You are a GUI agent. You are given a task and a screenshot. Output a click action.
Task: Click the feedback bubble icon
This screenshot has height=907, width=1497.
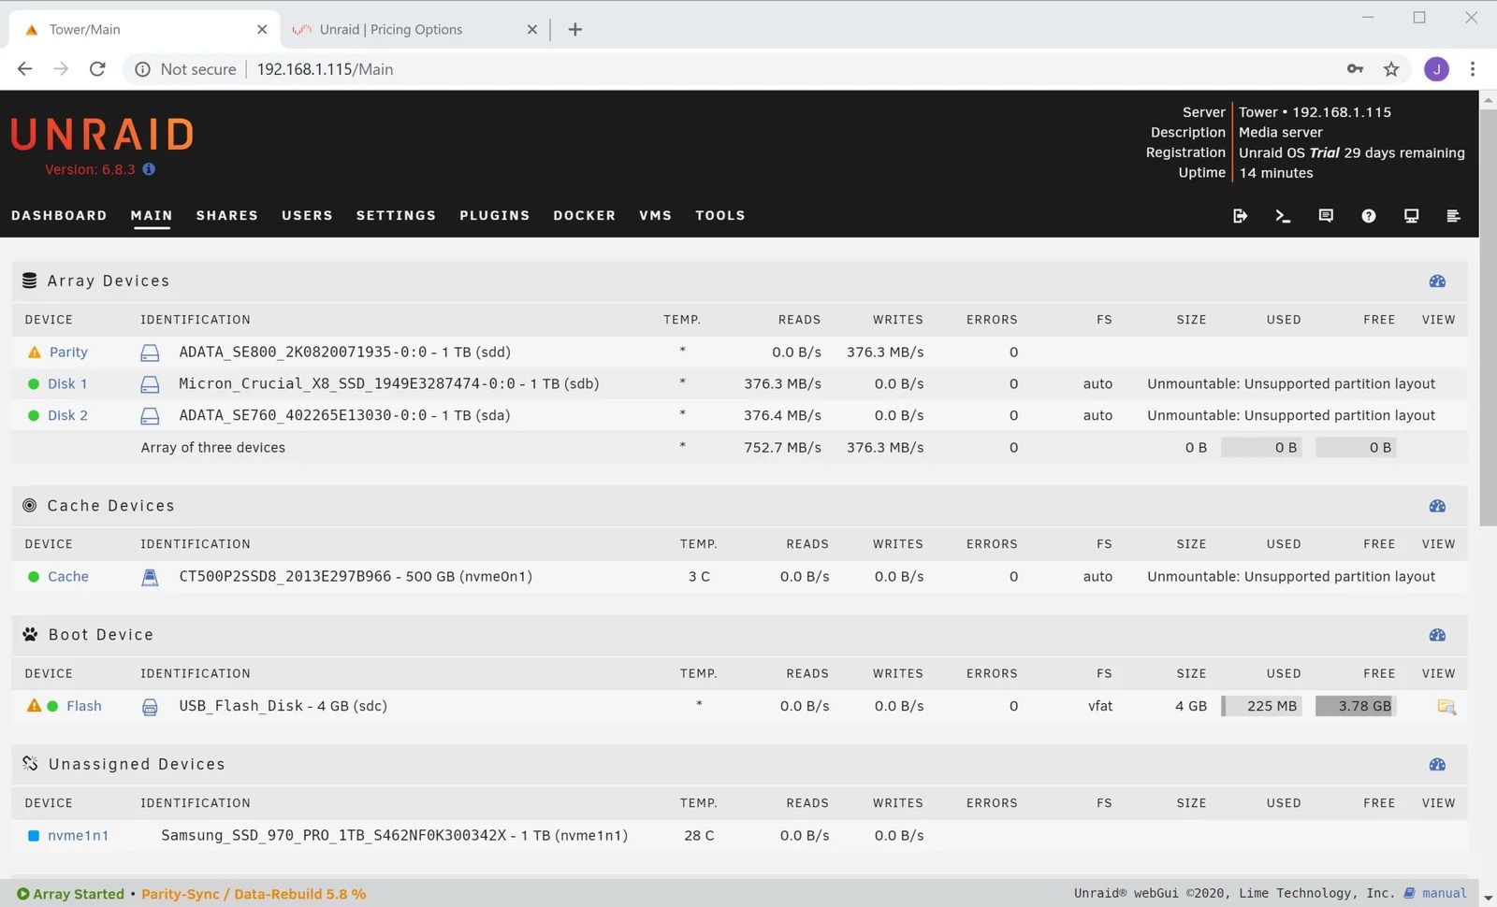(x=1326, y=216)
